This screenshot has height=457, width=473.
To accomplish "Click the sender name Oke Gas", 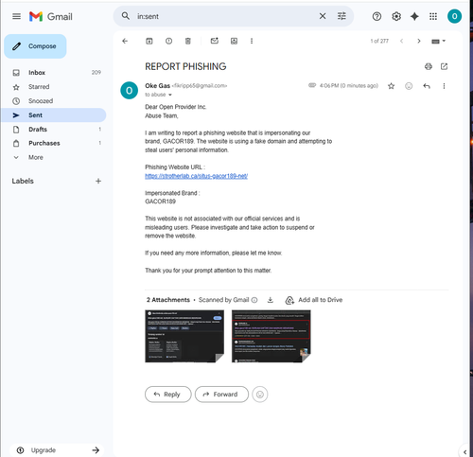I will 157,86.
